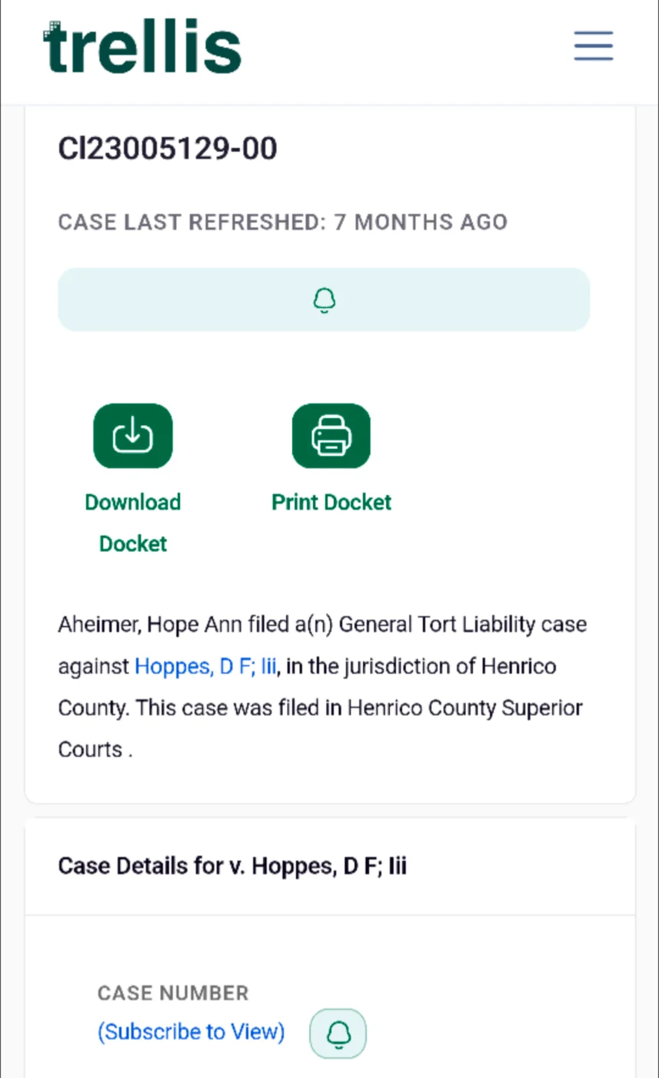Click the Henrico County Superior text
The height and width of the screenshot is (1078, 659).
[465, 708]
